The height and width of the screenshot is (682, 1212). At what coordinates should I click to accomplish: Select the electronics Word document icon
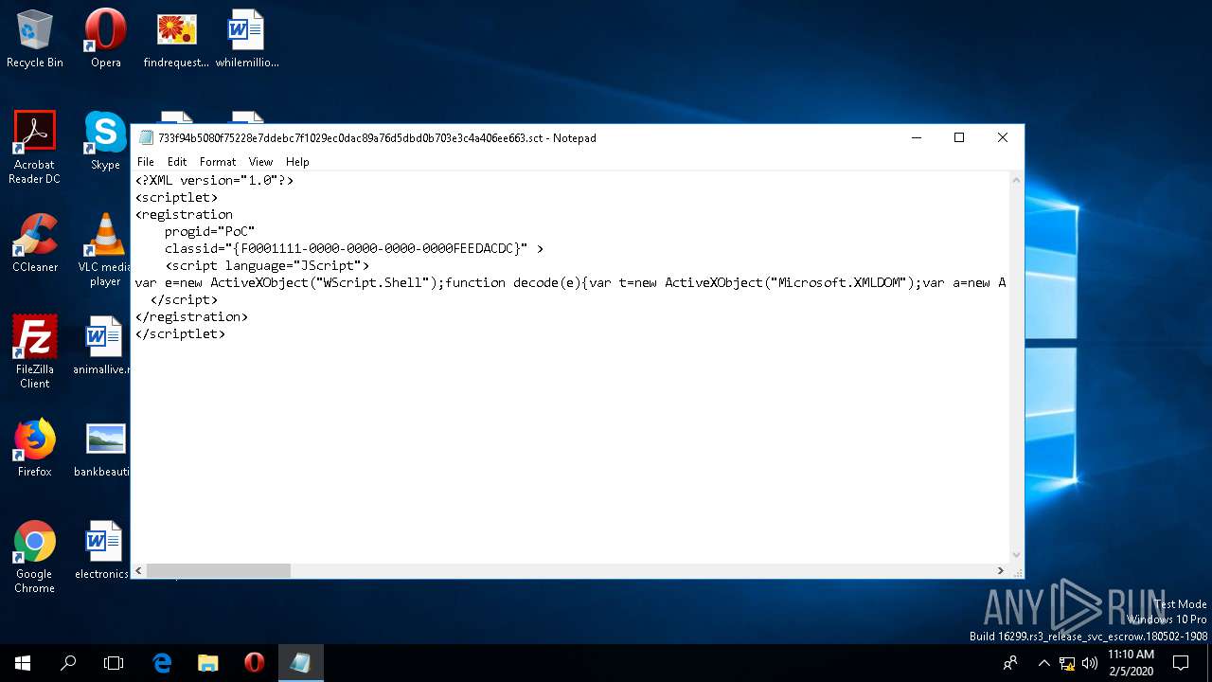point(102,549)
